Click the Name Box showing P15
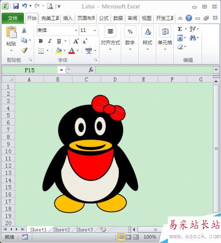Screen dimensions: 221x243 pyautogui.click(x=30, y=70)
